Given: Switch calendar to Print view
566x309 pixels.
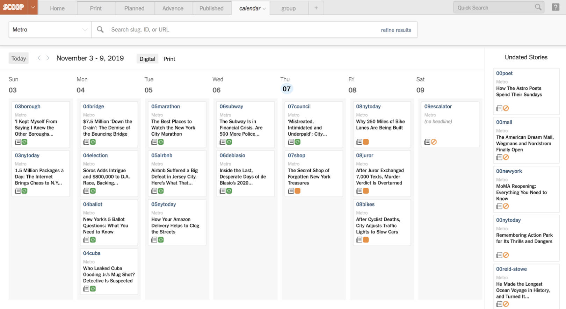Looking at the screenshot, I should [x=169, y=59].
